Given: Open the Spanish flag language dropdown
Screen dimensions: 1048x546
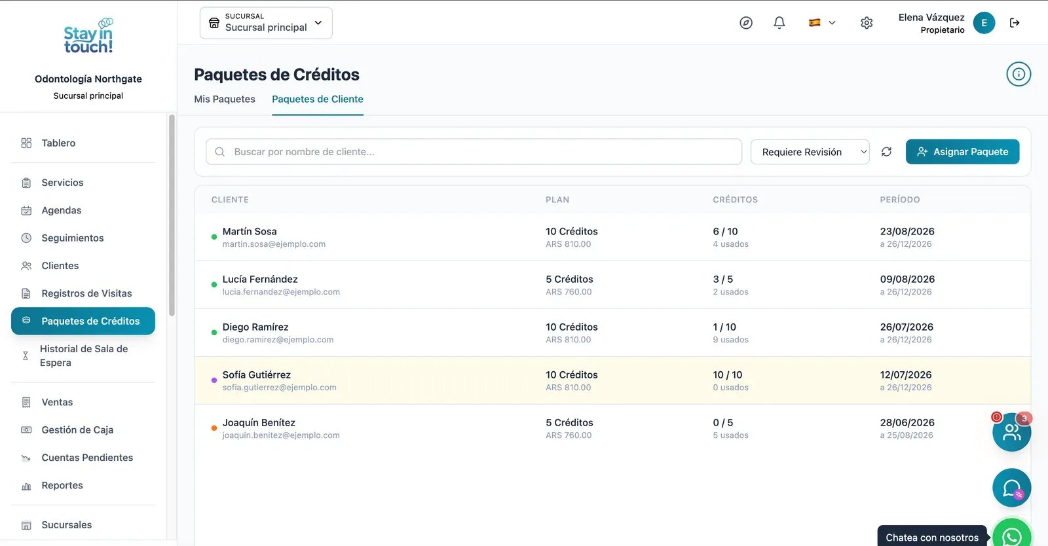Looking at the screenshot, I should tap(822, 23).
